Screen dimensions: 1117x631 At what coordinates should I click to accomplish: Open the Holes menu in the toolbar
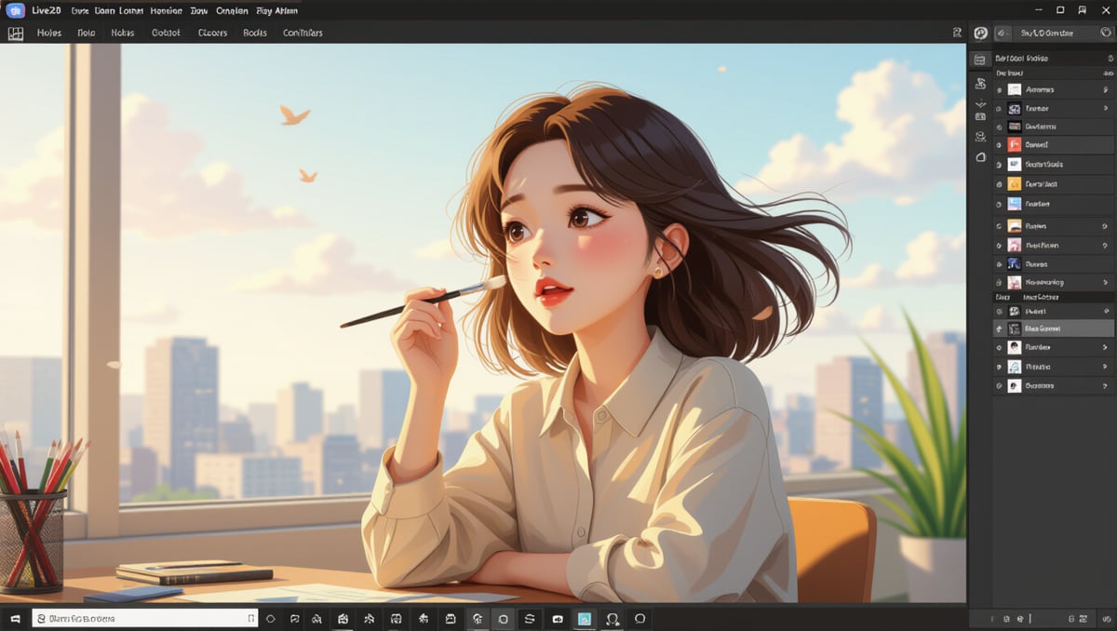(49, 33)
